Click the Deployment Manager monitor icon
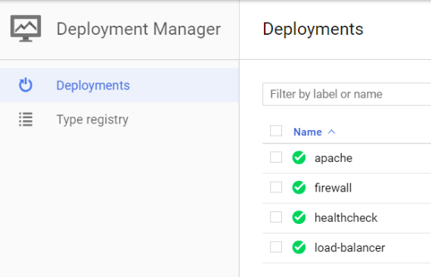431x277 pixels. coord(26,28)
